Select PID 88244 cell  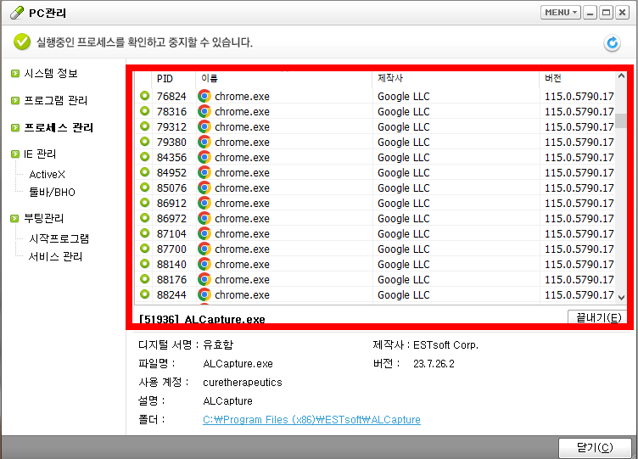coord(171,294)
